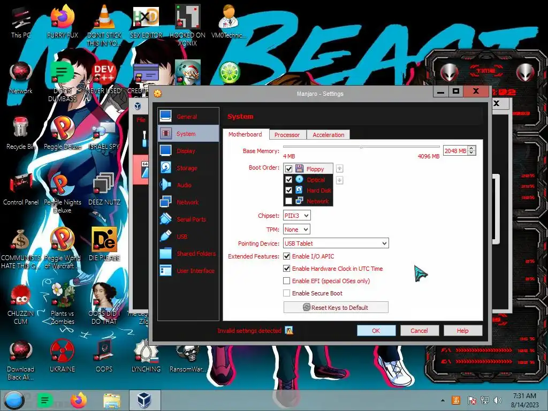Check Network in the boot order
The height and width of the screenshot is (411, 548).
[x=288, y=201]
